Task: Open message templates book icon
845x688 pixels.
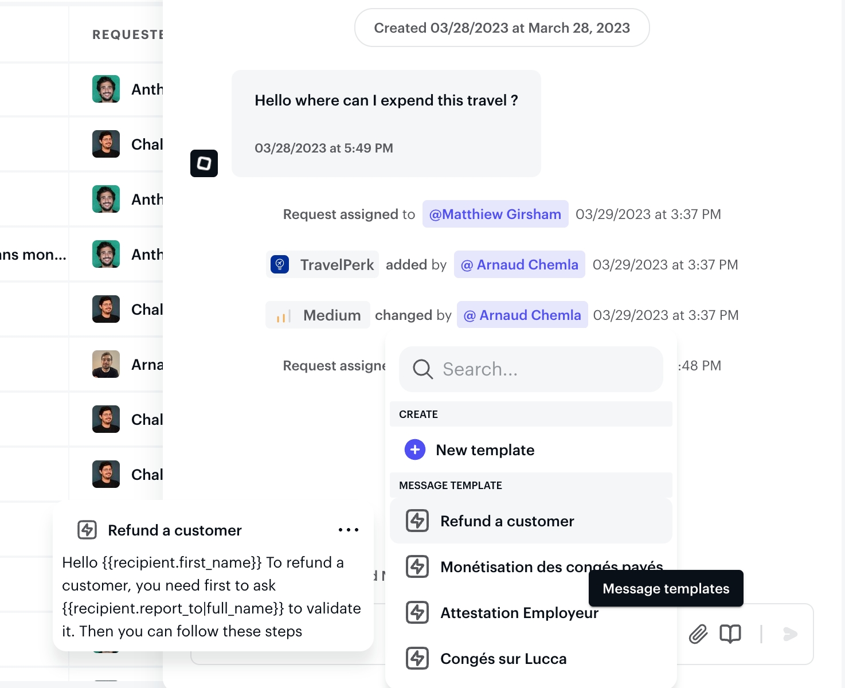Action: coord(730,634)
